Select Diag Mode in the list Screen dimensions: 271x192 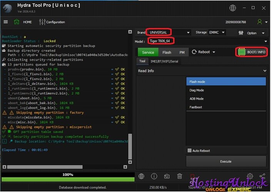tap(226, 90)
